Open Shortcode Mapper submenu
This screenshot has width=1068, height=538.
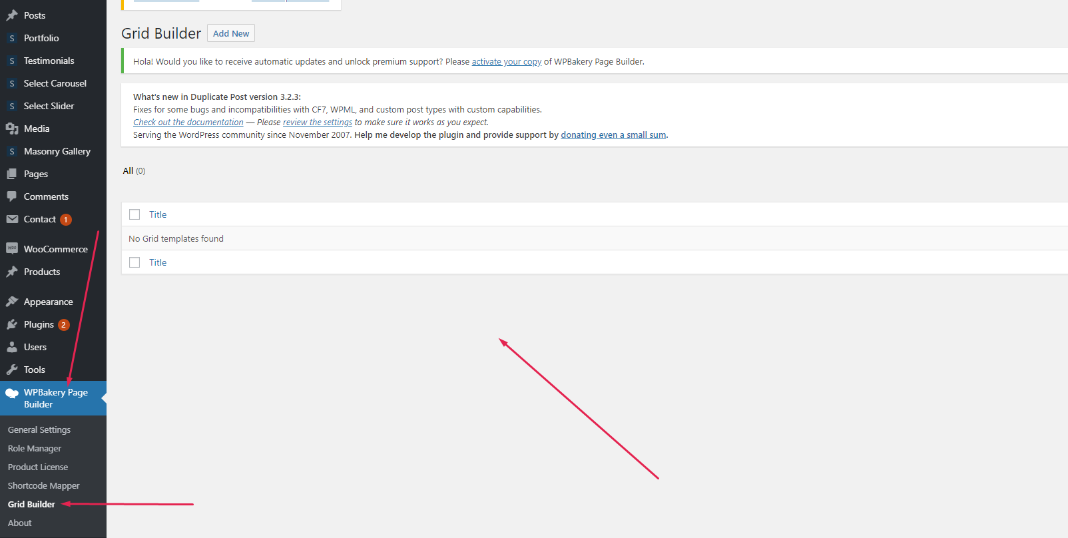tap(44, 486)
